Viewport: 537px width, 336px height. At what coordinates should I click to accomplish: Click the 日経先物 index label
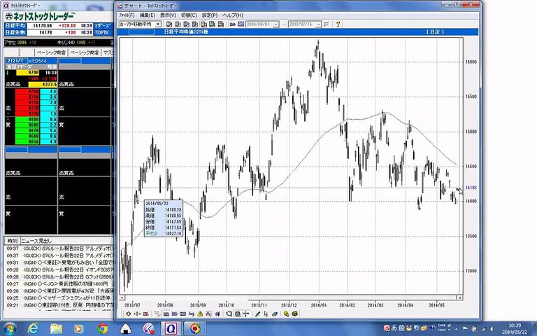pos(15,33)
